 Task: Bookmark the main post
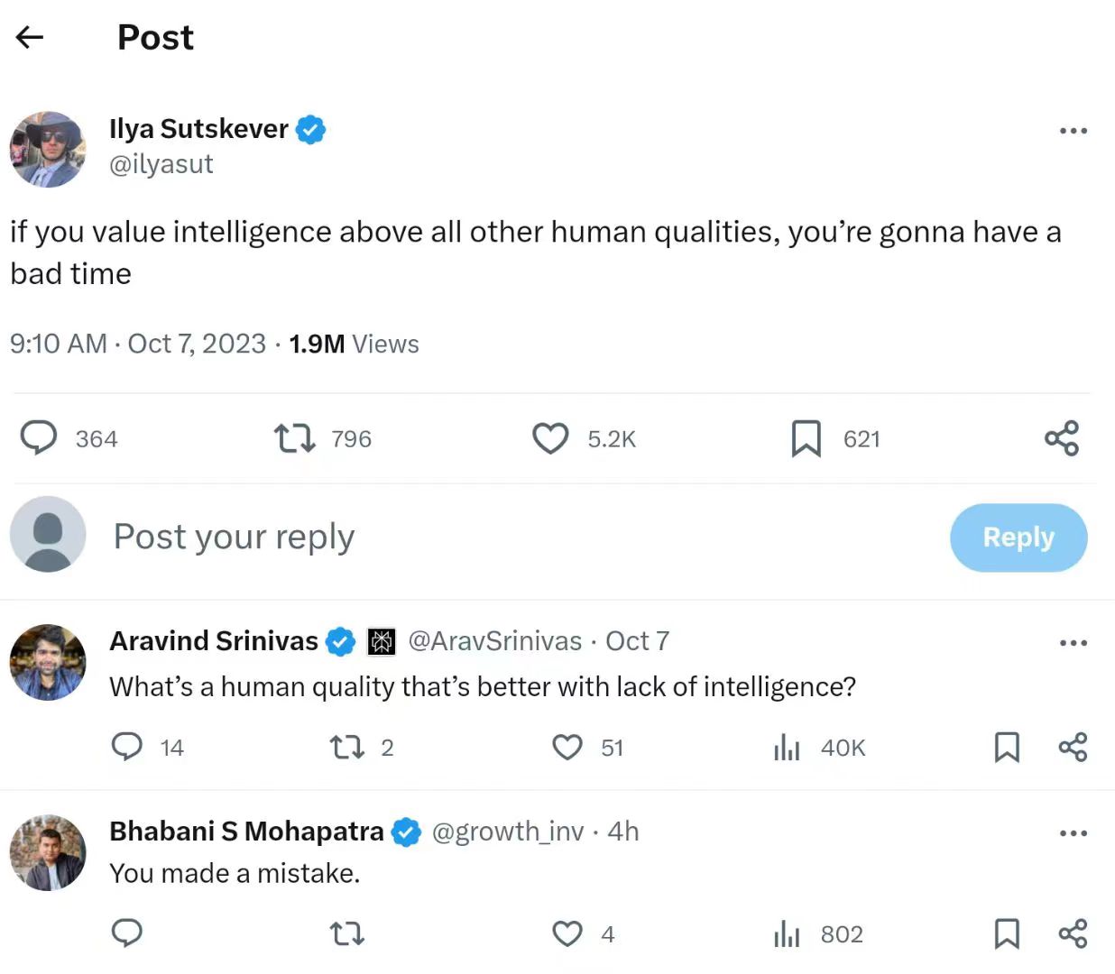806,438
